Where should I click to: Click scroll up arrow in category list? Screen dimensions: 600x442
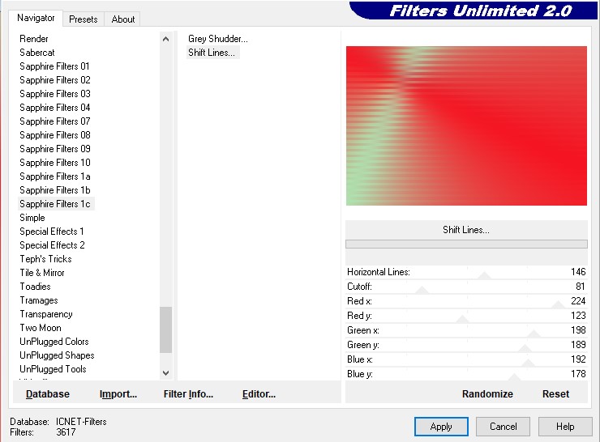tap(165, 39)
